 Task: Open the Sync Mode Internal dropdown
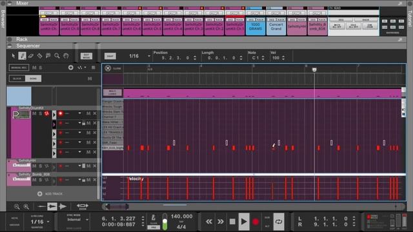pyautogui.click(x=87, y=219)
